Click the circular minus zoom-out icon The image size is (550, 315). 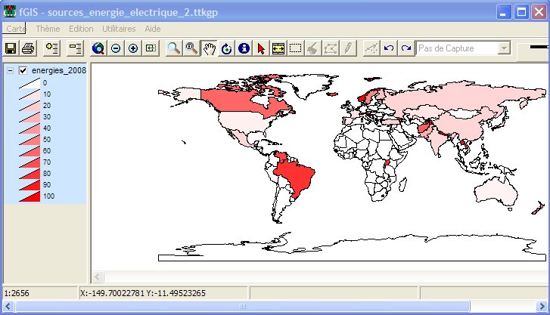116,48
